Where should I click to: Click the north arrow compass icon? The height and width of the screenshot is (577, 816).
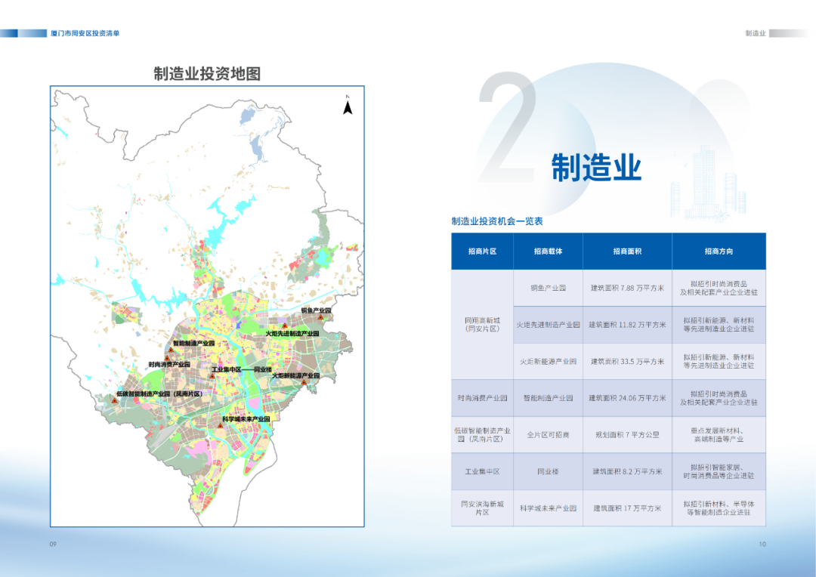coord(347,108)
